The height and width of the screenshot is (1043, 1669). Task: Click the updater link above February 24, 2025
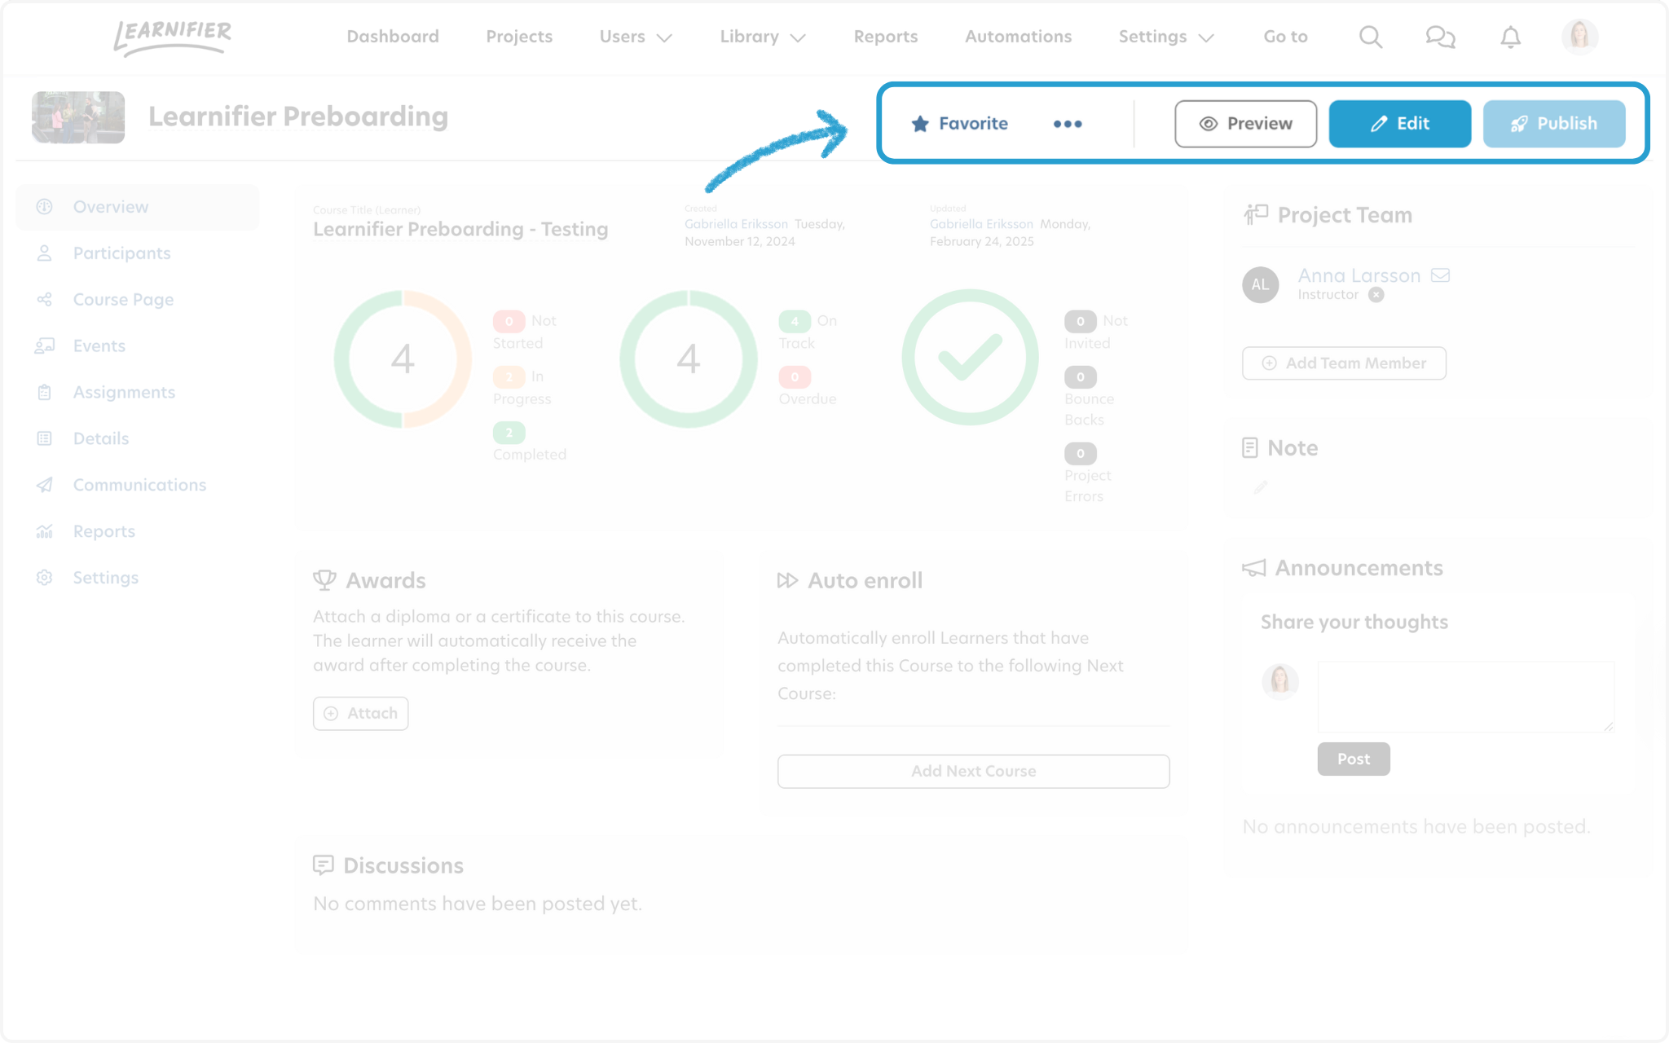pos(981,224)
